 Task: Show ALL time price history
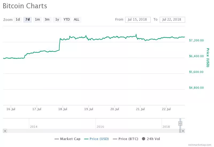pos(77,20)
